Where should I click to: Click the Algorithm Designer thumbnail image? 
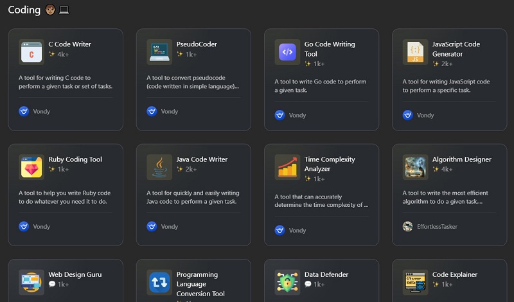pyautogui.click(x=415, y=167)
